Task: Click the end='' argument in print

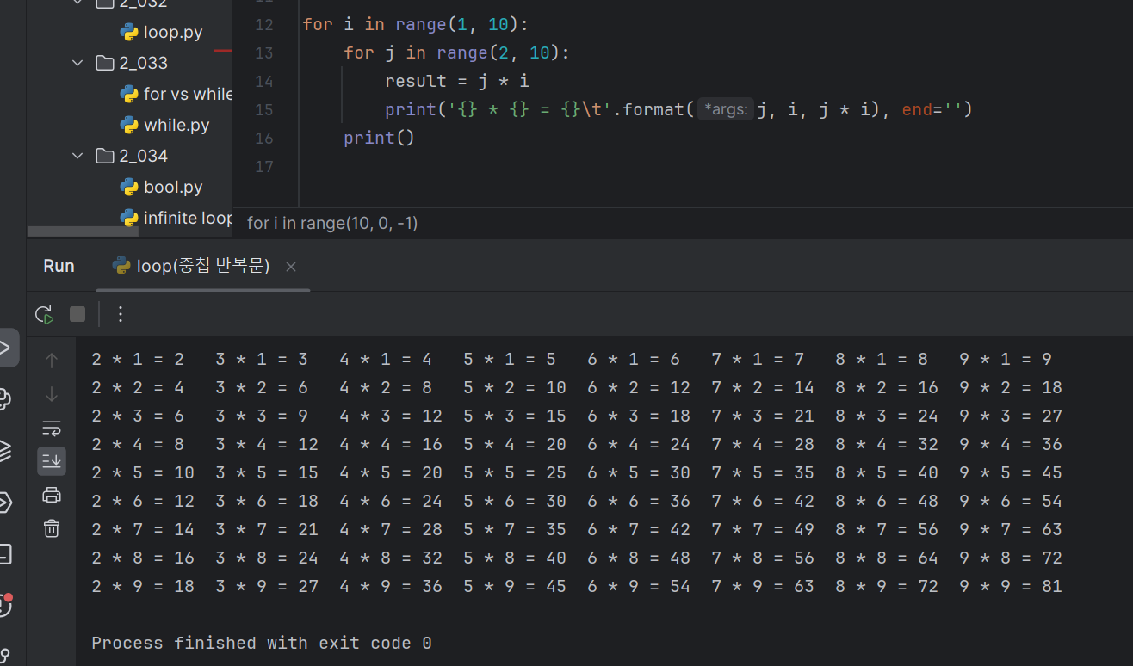Action: pyautogui.click(x=932, y=109)
